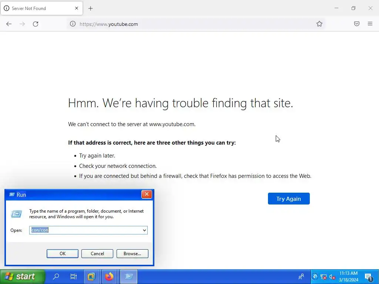Open the Firefox hamburger menu
Image resolution: width=379 pixels, height=284 pixels.
(x=370, y=24)
